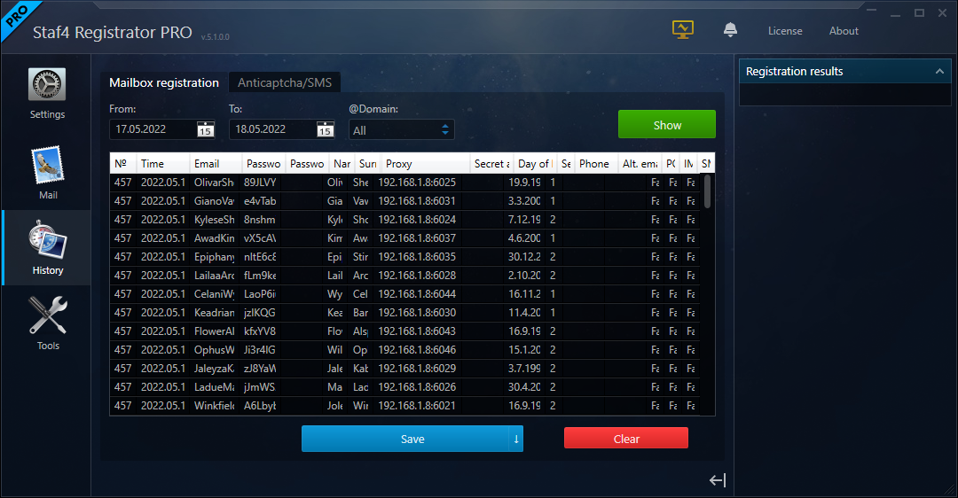Switch to Anticaptcha/SMS tab
Screen dimensions: 958x498
[285, 82]
